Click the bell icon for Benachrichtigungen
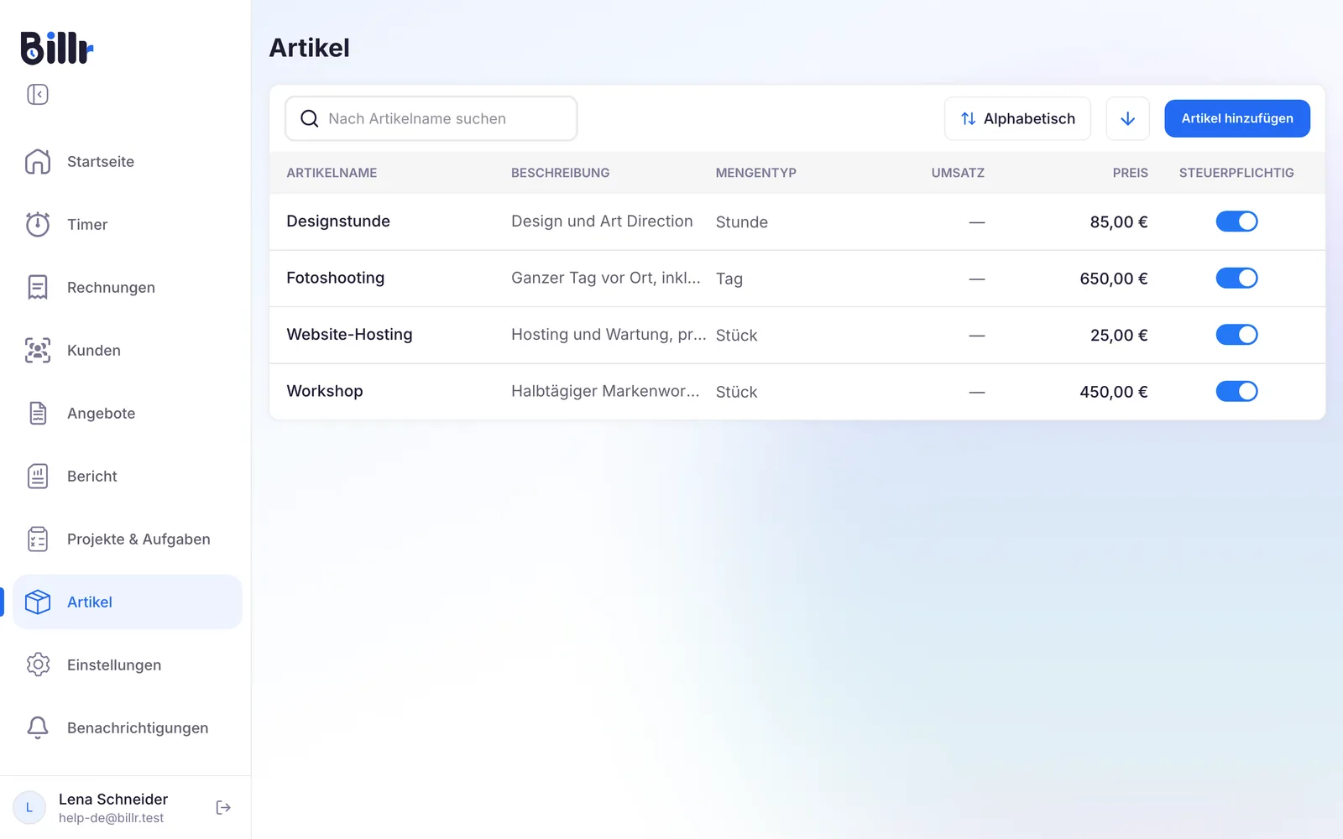 [x=38, y=727]
